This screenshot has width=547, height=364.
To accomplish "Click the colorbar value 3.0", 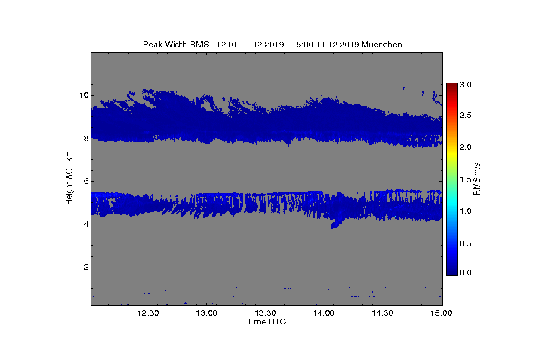I will click(x=465, y=85).
